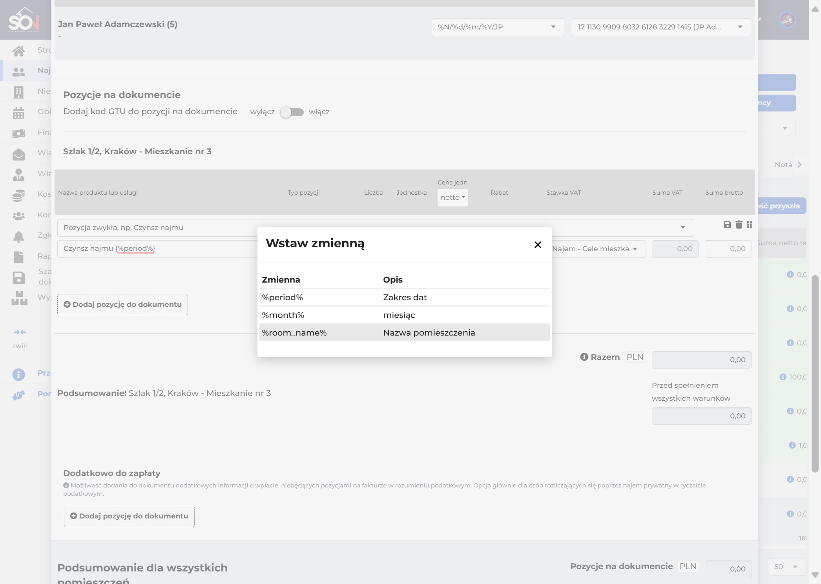
Task: Open the %N/%d/%m/%Y/JP numbering dropdown
Action: [x=498, y=27]
